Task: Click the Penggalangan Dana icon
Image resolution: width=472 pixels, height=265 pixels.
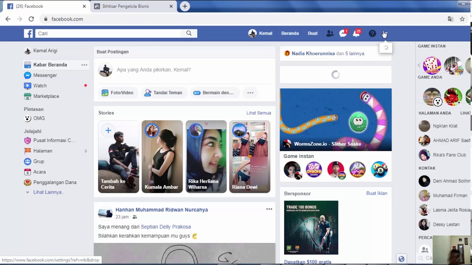Action: 27,183
